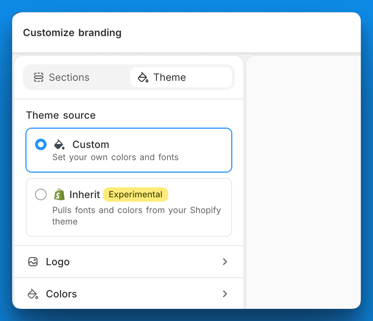This screenshot has height=321, width=373.
Task: Open the Colors settings row
Action: [x=129, y=294]
